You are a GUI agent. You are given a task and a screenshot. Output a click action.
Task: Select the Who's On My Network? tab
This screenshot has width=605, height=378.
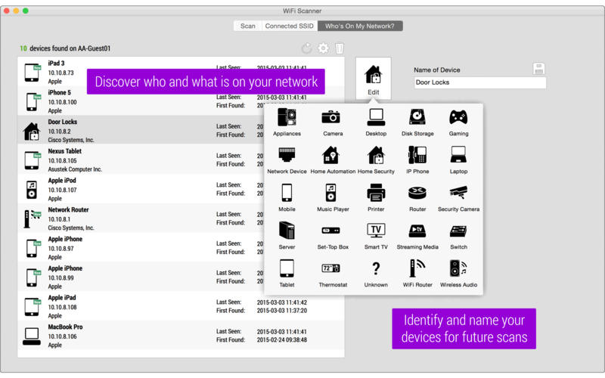[360, 26]
